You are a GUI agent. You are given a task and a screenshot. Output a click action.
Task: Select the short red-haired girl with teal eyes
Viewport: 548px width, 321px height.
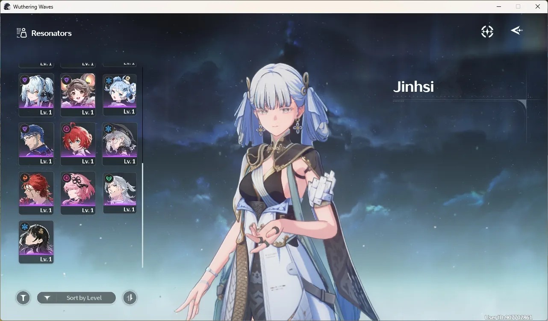point(78,144)
